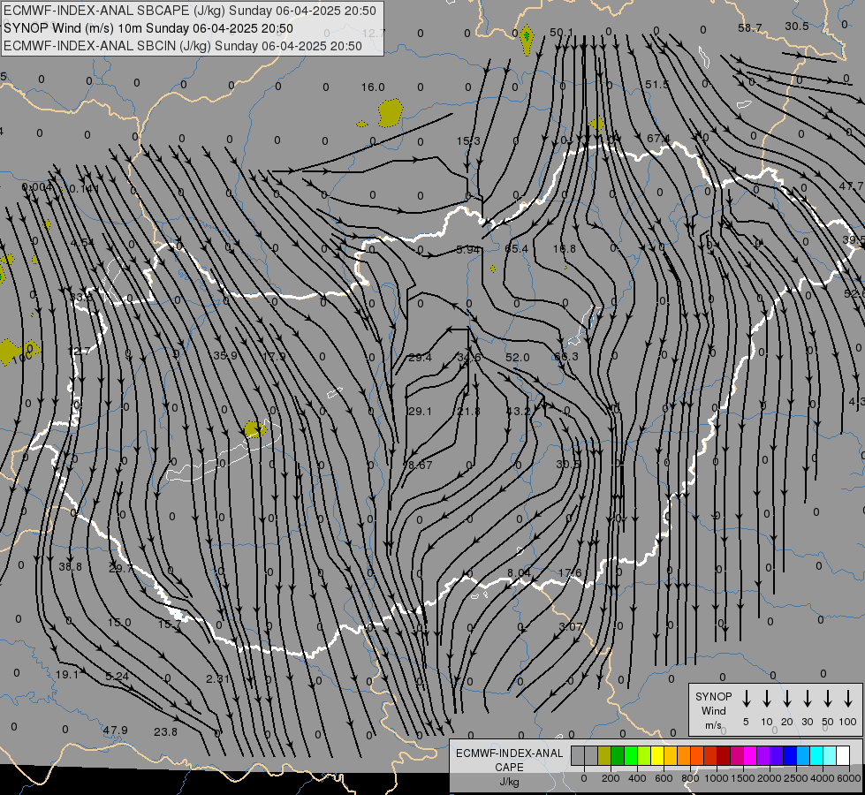Pick the sky blue swatch right of 2500

802,756
